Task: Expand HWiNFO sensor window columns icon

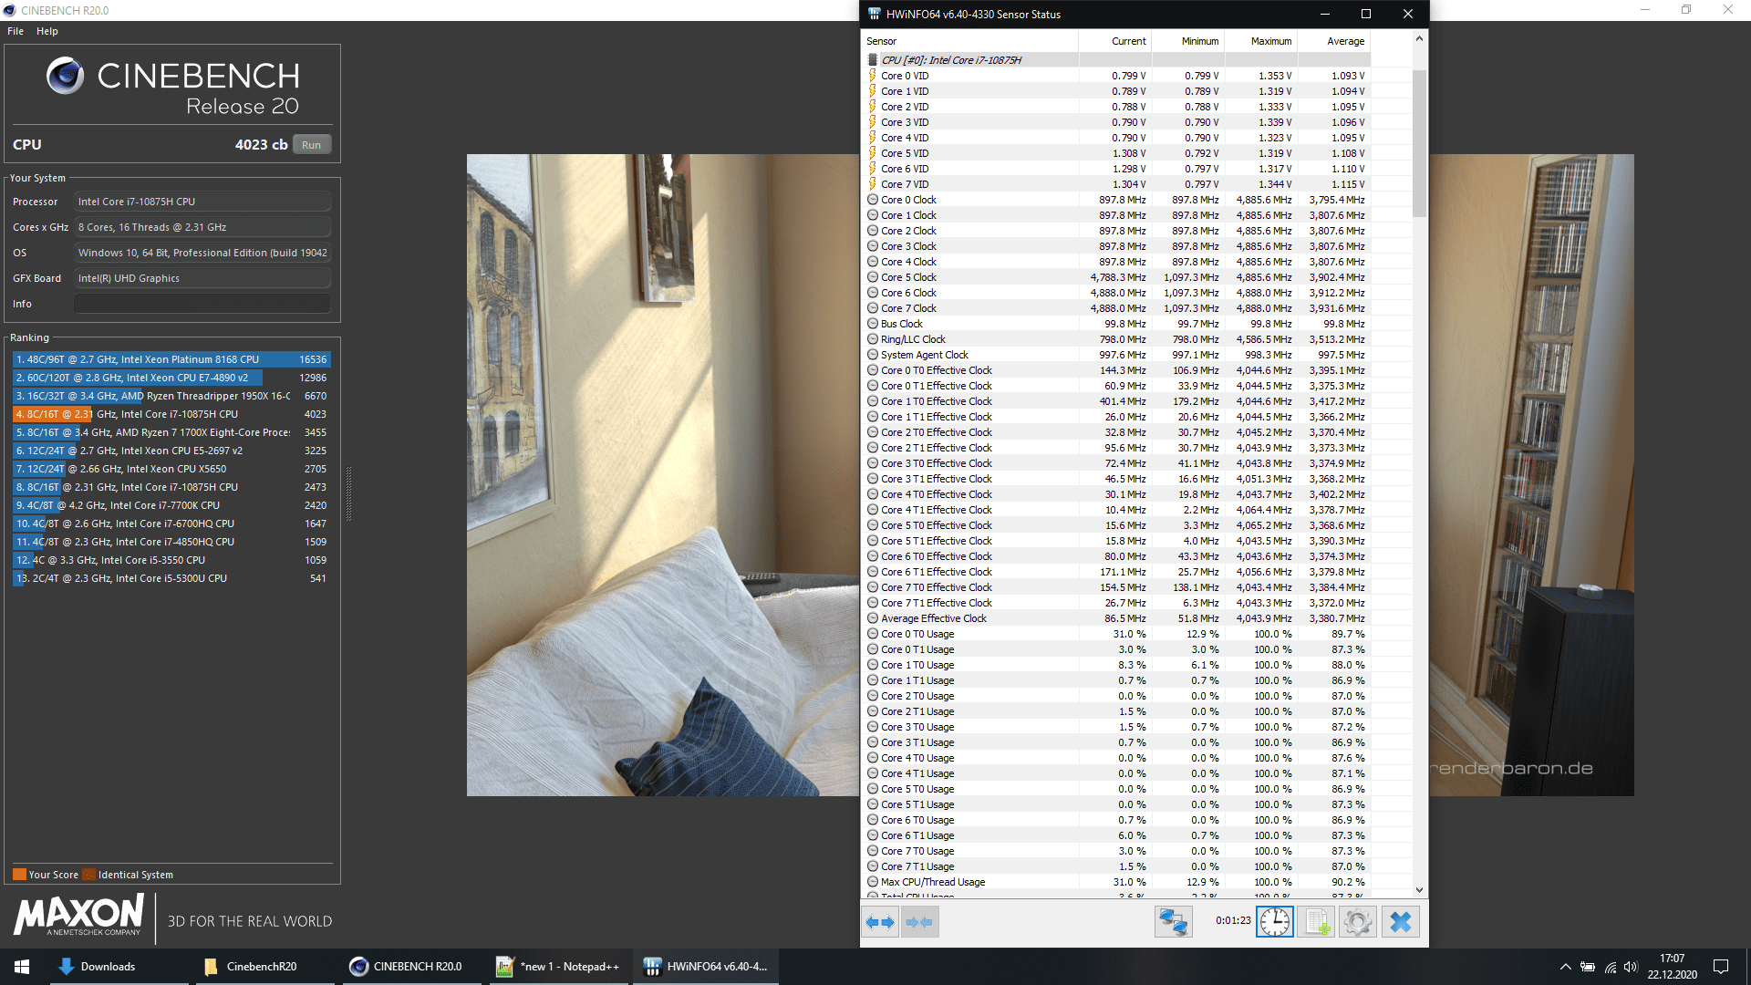Action: [x=880, y=922]
